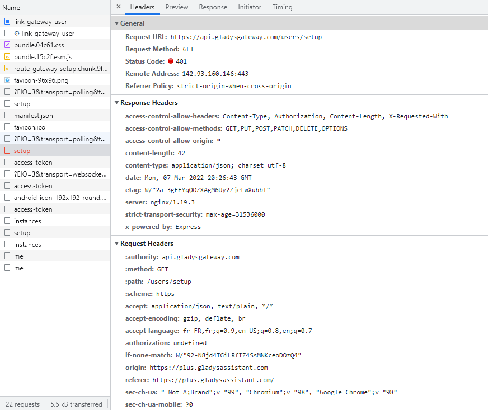Image resolution: width=488 pixels, height=410 pixels.
Task: Click the sec-ch-ua header value
Action: click(279, 392)
